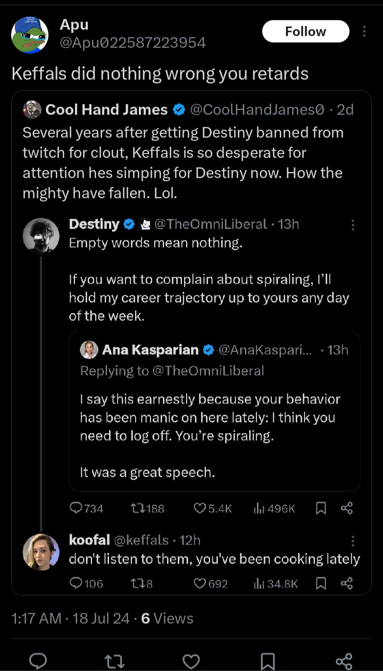383x671 pixels.
Task: Open Destiny's profile avatar
Action: pyautogui.click(x=41, y=236)
